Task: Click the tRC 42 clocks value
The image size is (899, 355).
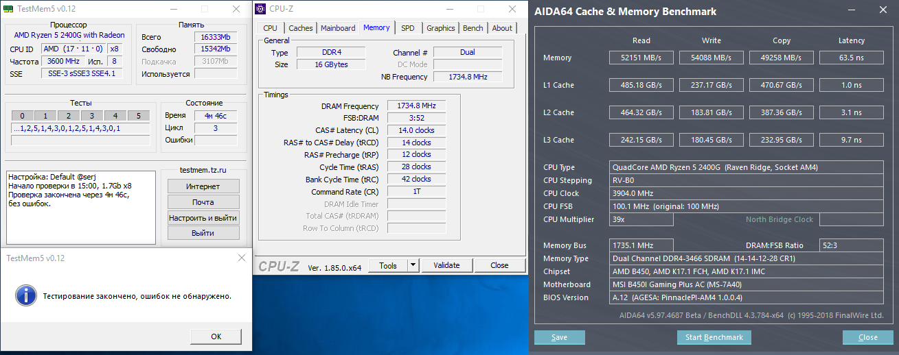Action: [x=417, y=179]
